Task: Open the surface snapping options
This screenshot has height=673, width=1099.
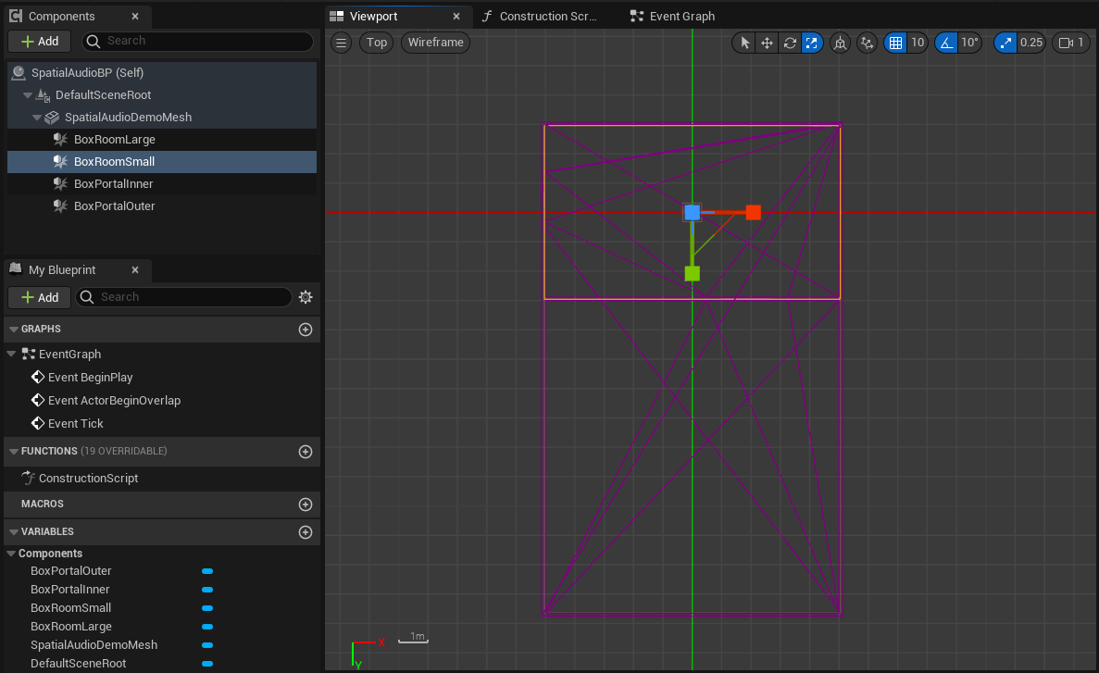Action: (x=867, y=43)
